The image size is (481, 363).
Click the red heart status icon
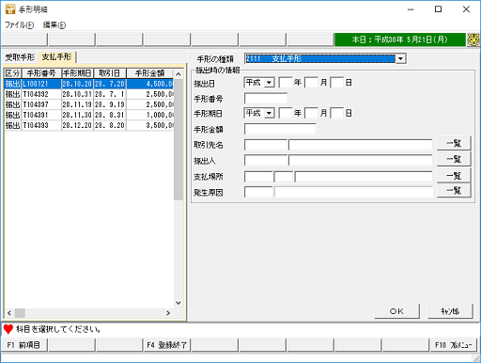pyautogui.click(x=8, y=329)
